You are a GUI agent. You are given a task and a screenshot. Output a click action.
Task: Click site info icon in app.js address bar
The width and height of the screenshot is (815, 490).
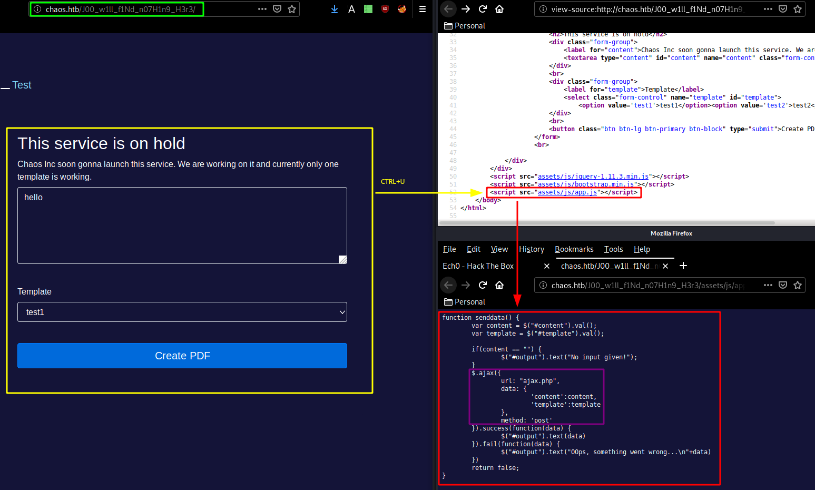click(543, 285)
